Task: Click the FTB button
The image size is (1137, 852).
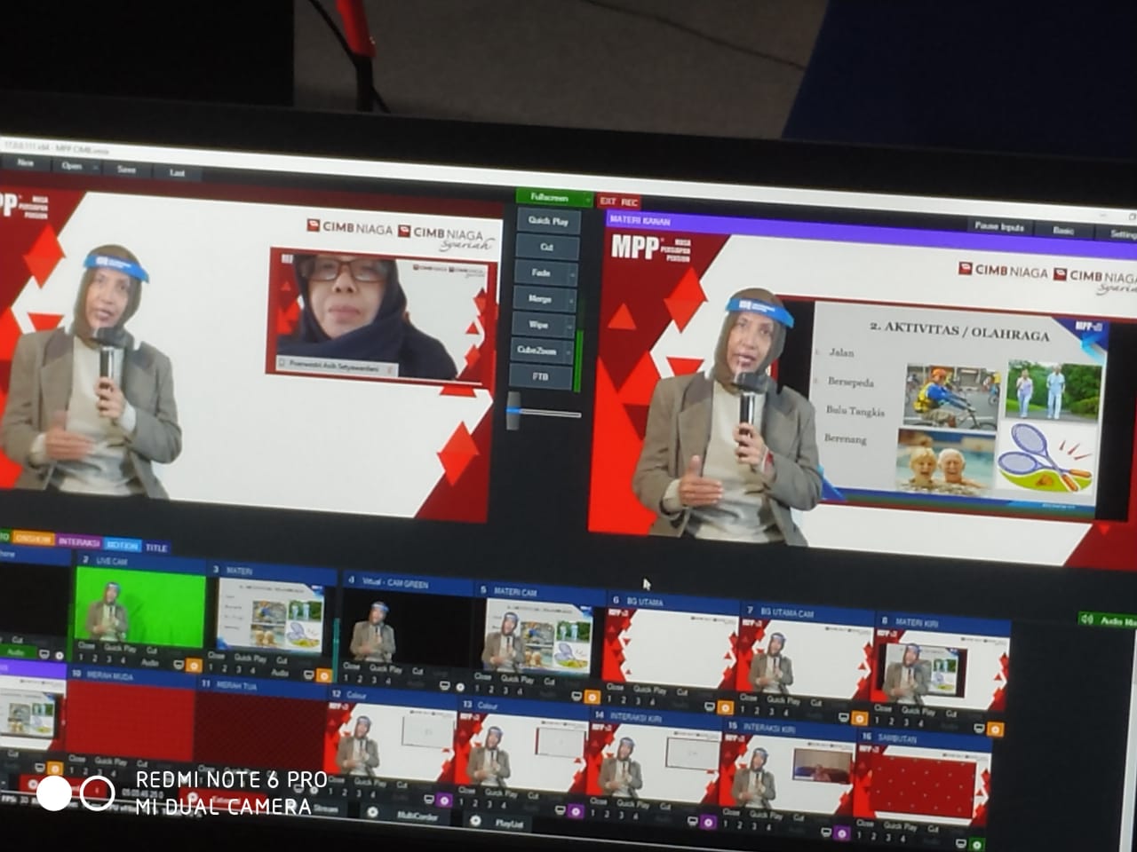Action: point(540,376)
